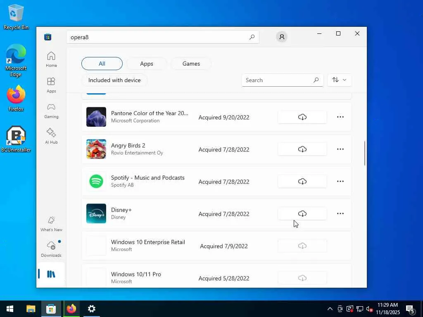Open more options for Spotify row
The height and width of the screenshot is (317, 423).
click(x=340, y=182)
